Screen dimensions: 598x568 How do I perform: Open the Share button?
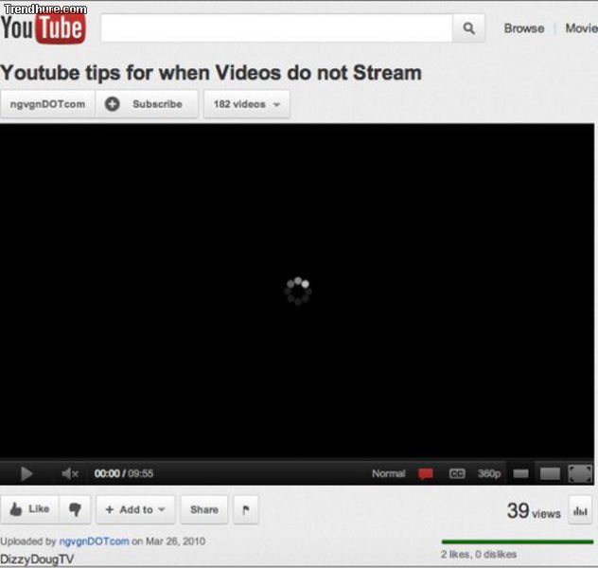[203, 509]
